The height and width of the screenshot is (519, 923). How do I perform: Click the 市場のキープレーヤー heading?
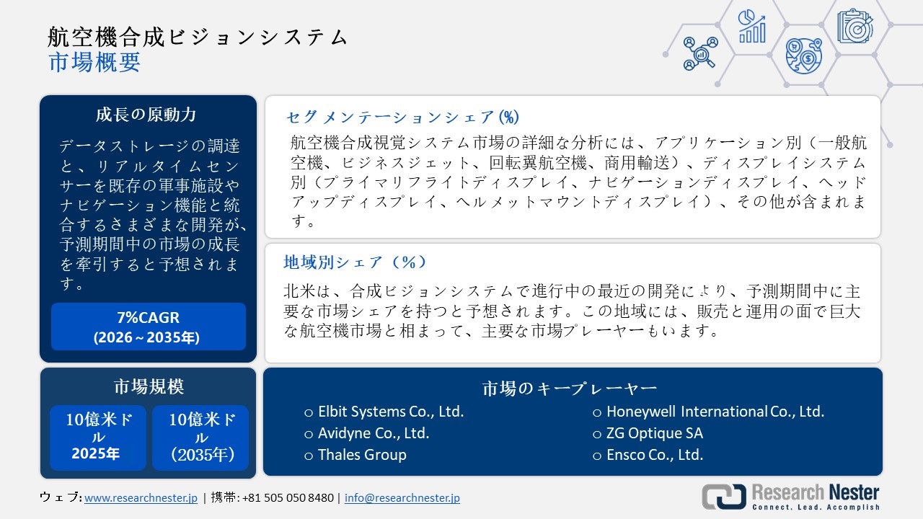click(x=570, y=389)
